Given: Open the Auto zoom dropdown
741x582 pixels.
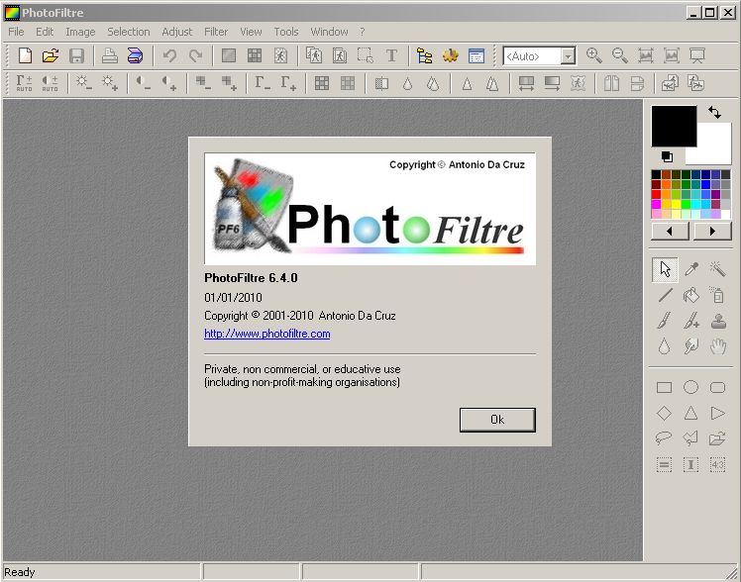Looking at the screenshot, I should click(x=569, y=56).
